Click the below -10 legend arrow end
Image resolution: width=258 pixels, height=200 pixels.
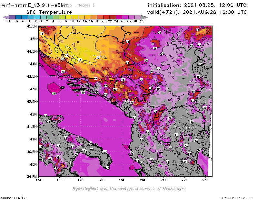click(6, 17)
